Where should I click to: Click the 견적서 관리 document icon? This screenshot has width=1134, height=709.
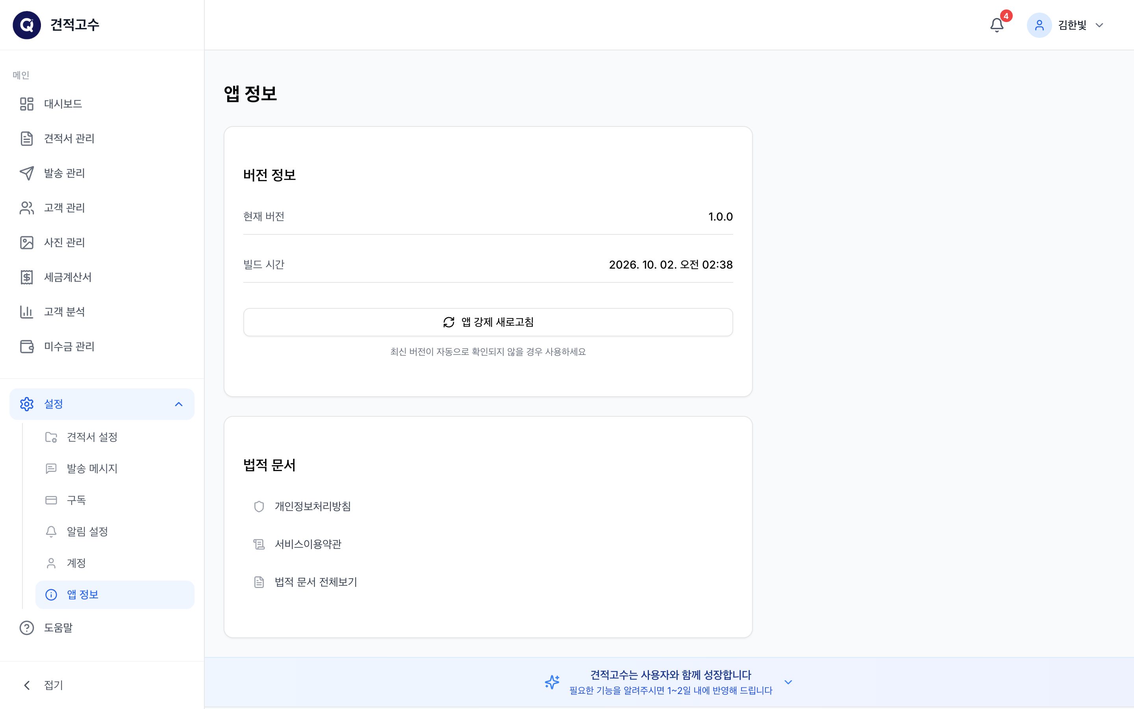(x=27, y=138)
